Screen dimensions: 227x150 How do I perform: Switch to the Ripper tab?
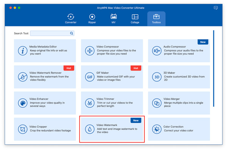point(92,19)
